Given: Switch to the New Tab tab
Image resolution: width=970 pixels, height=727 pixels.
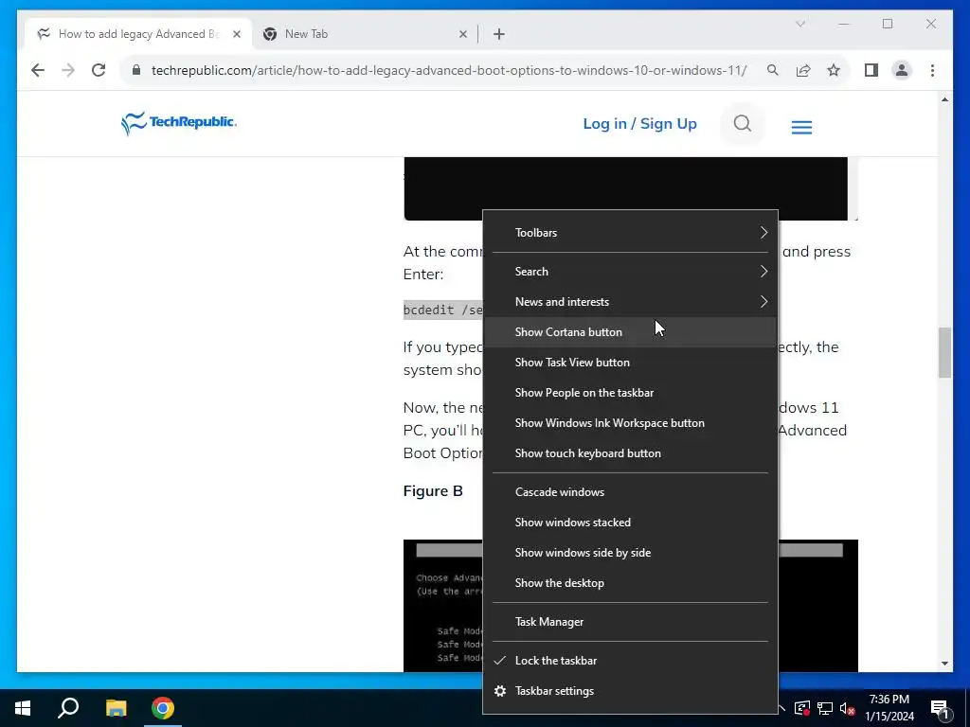Looking at the screenshot, I should point(365,34).
